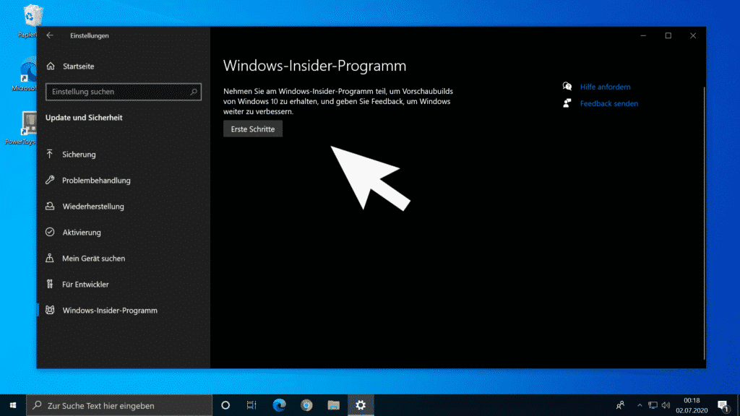Click the Wiederherstellung recovery icon
The image size is (740, 416).
(50, 206)
